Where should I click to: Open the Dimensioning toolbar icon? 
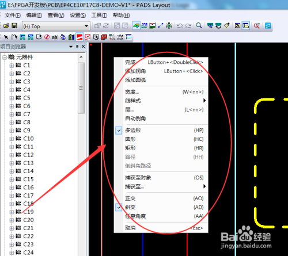(x=153, y=26)
